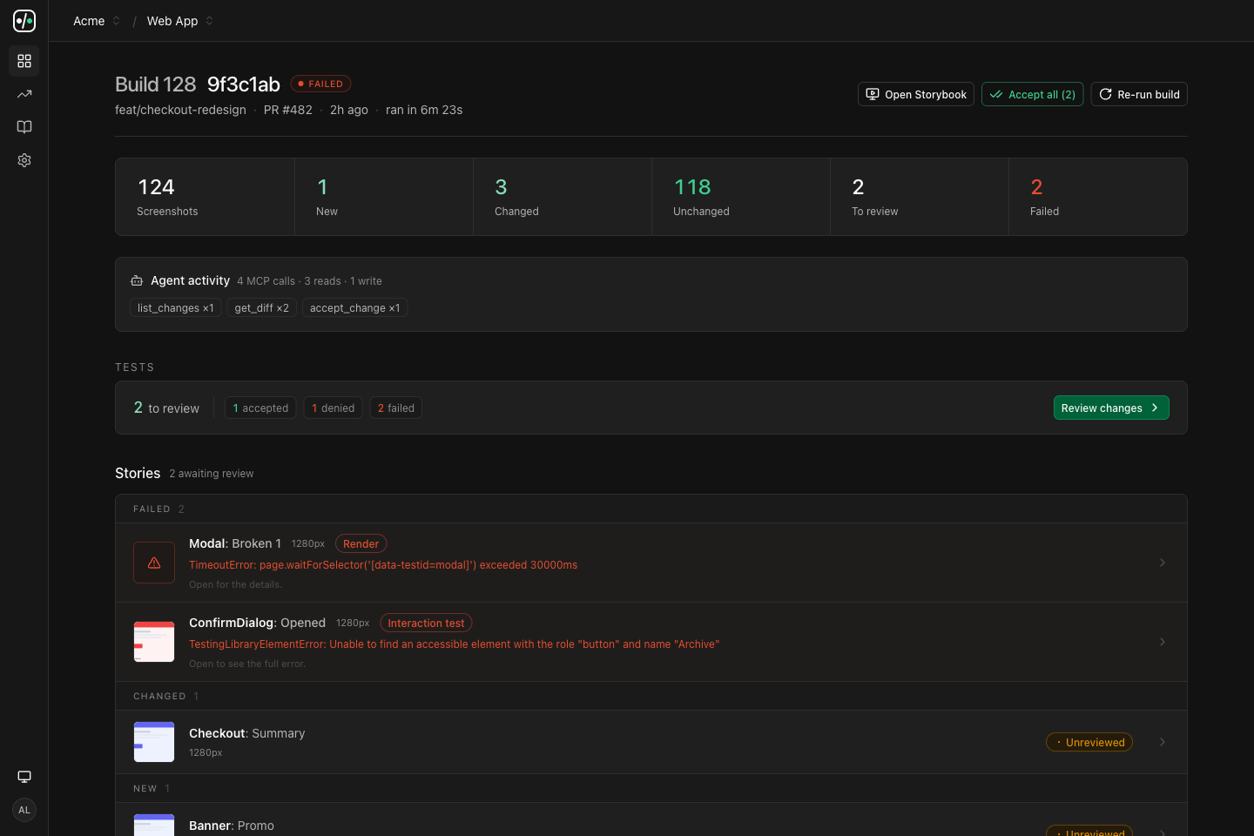
Task: Open the Modal Broken 1 row chevron
Action: coord(1163,563)
